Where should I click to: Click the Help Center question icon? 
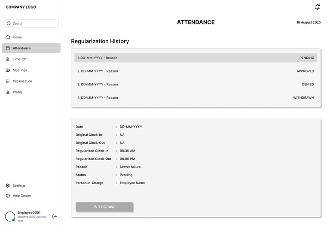pyautogui.click(x=8, y=196)
